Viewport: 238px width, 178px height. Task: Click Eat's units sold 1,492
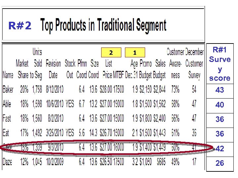point(37,133)
